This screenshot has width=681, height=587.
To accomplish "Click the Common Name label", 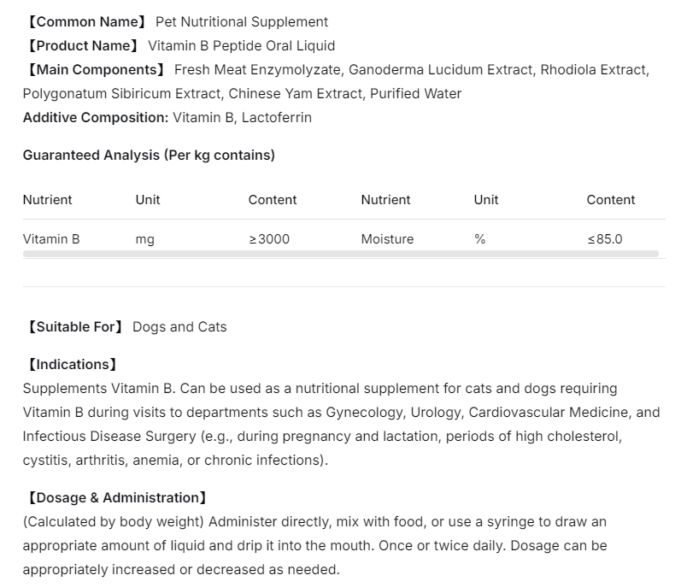I will click(85, 22).
